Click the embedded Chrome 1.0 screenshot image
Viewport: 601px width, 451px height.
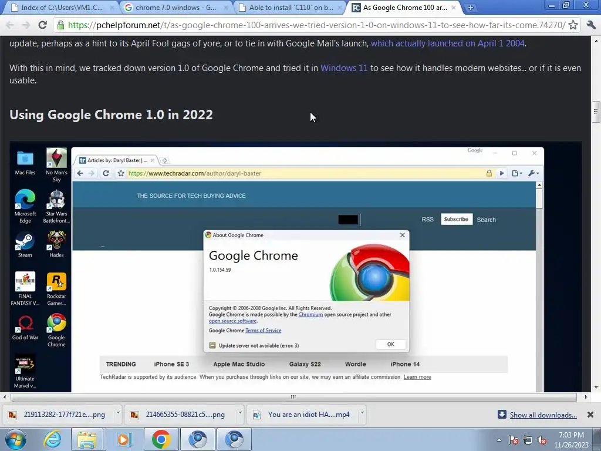pyautogui.click(x=296, y=267)
